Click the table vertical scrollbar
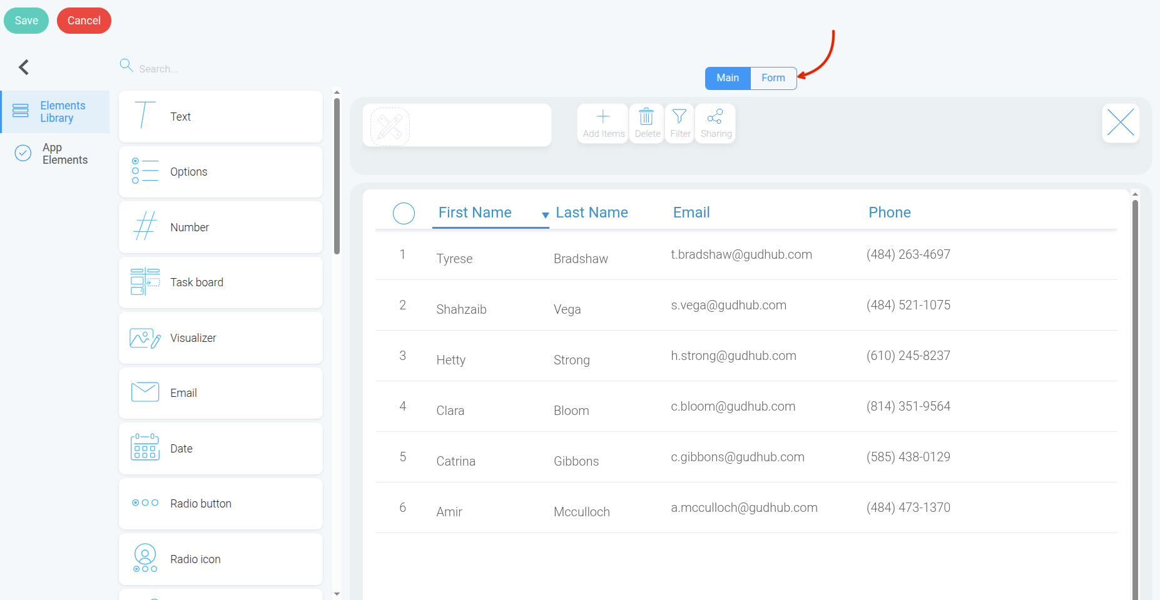Image resolution: width=1160 pixels, height=600 pixels. [x=1135, y=400]
